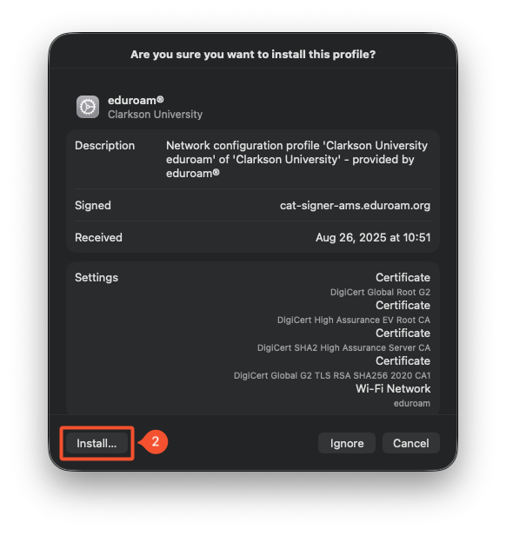Click the eduroam profile gear icon
This screenshot has width=506, height=535.
tap(88, 107)
